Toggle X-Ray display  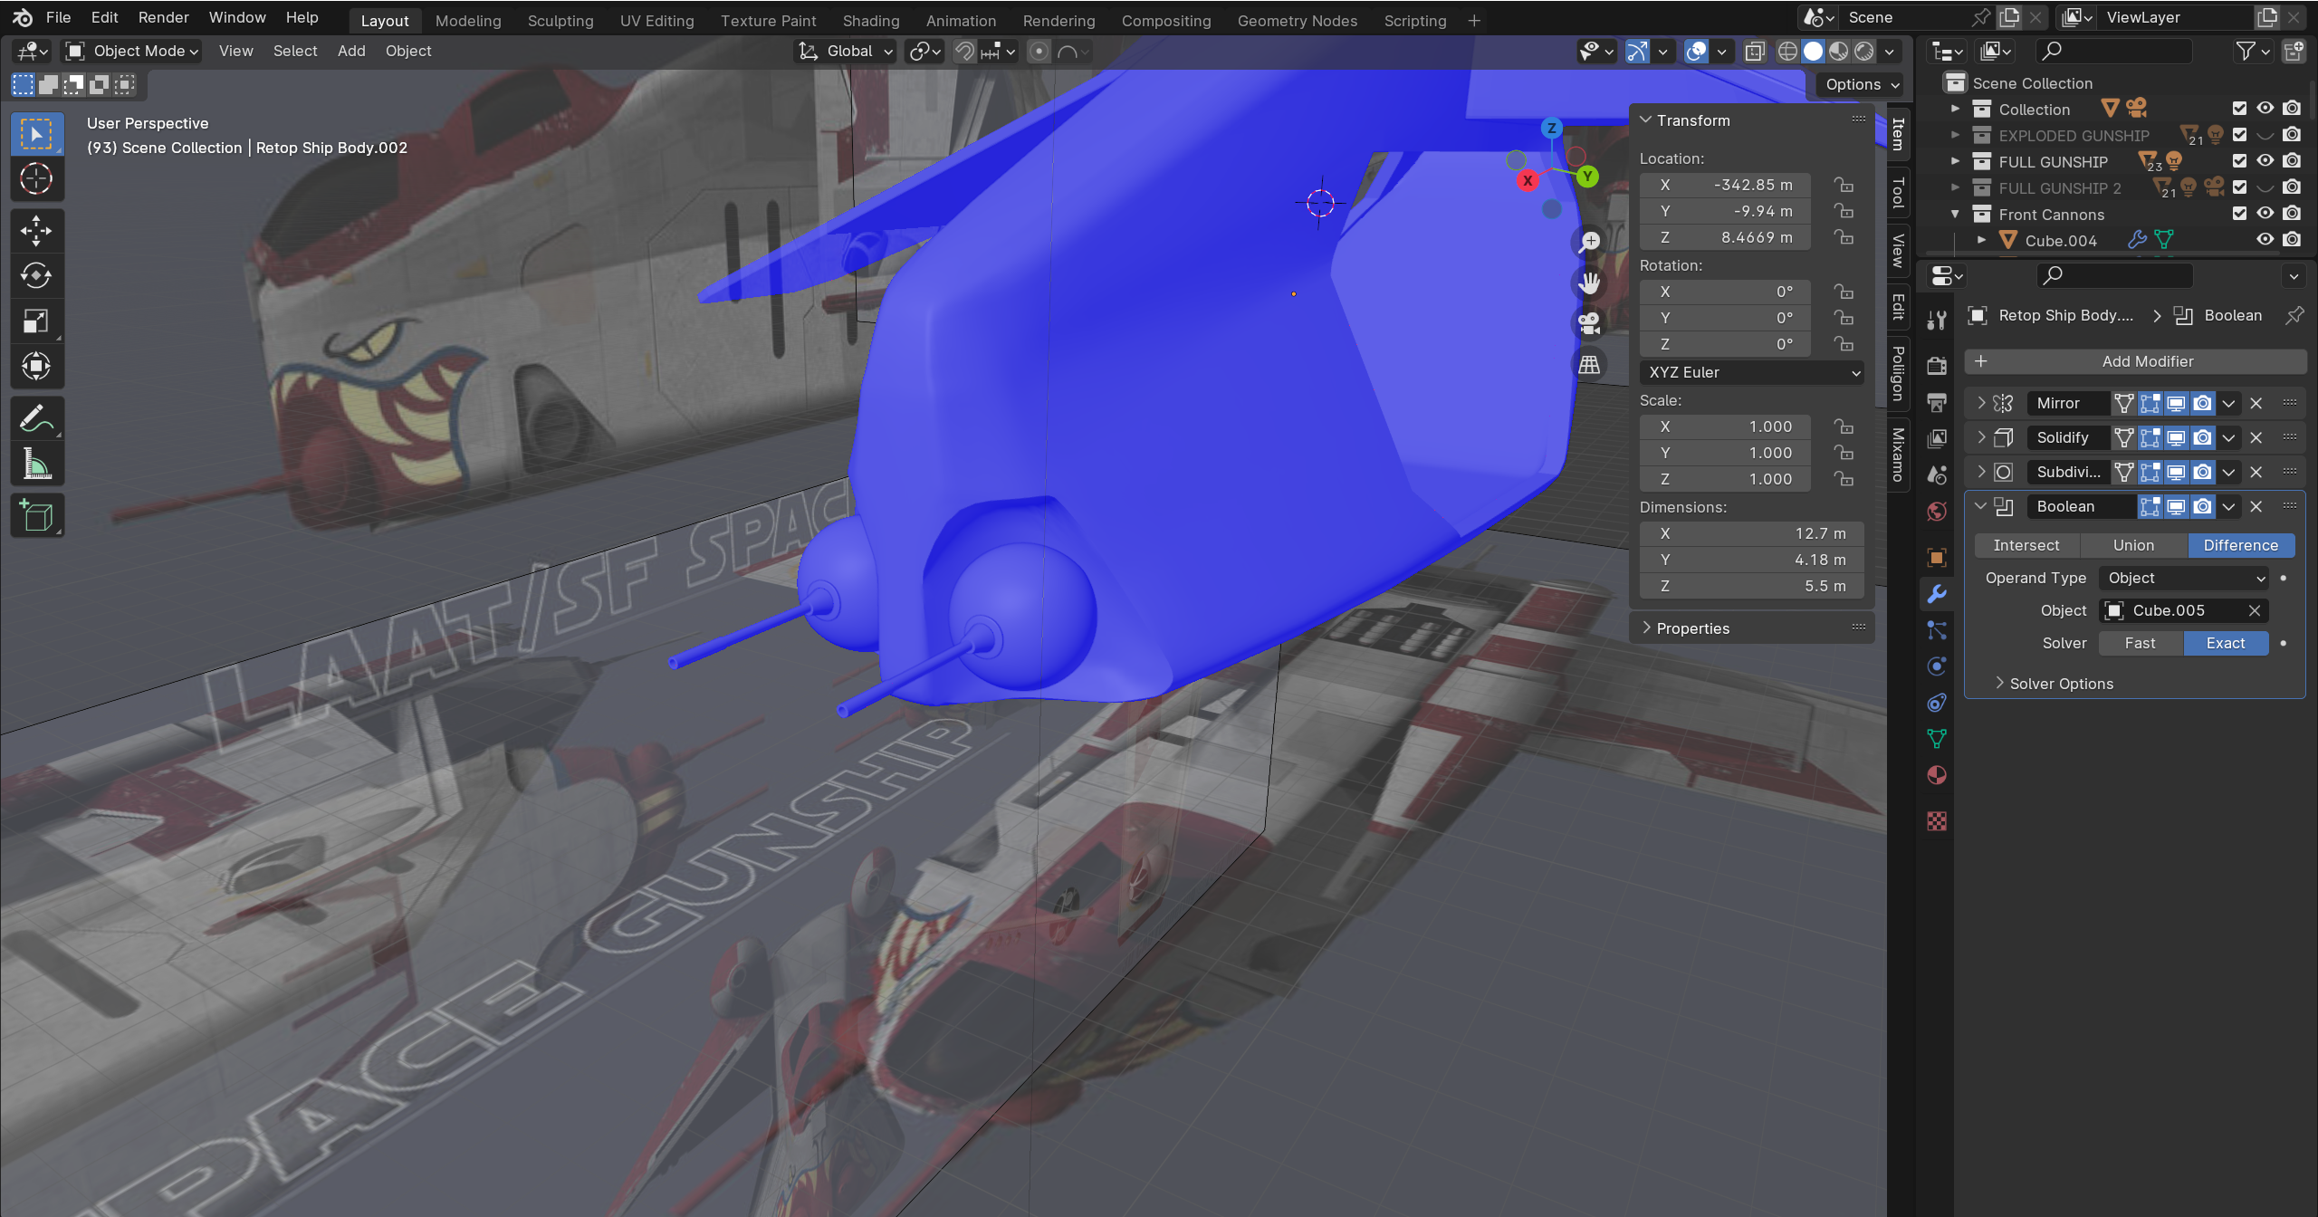pos(1755,52)
